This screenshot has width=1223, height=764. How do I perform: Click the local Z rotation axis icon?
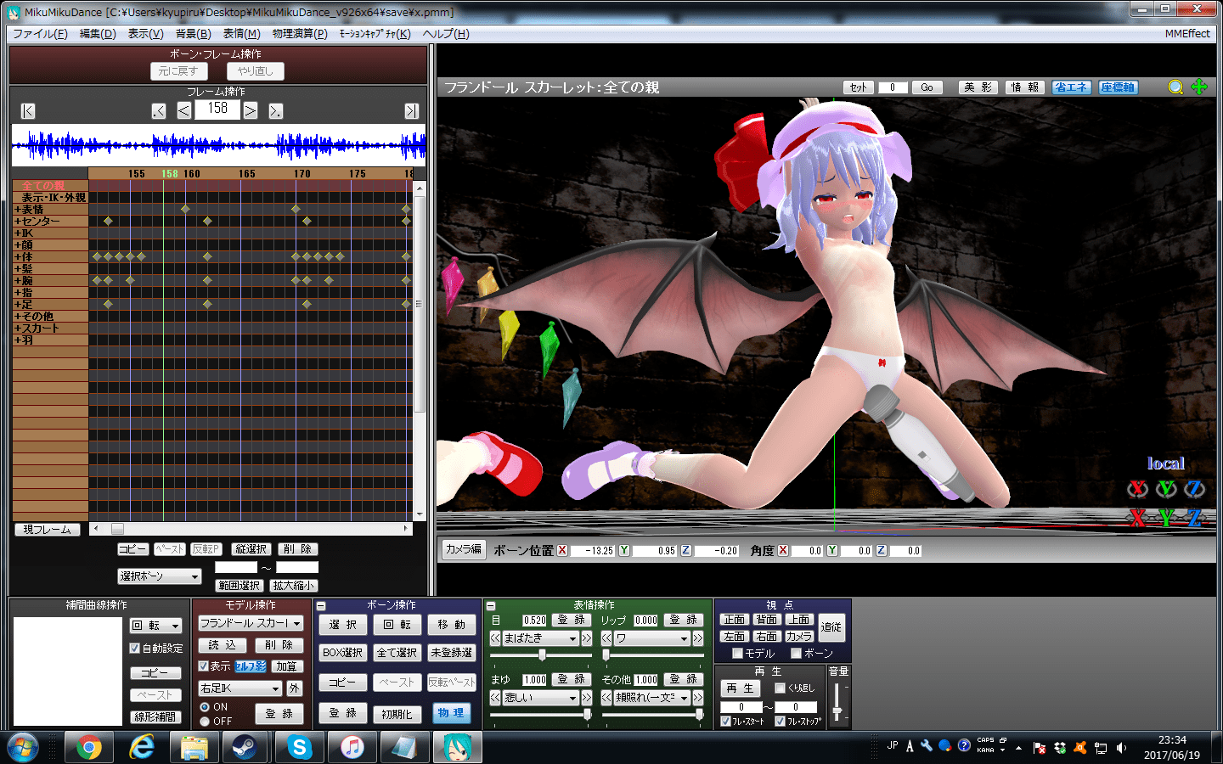point(1195,489)
